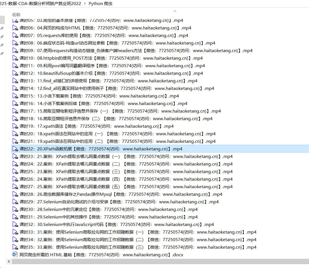Select file 课时29 27.Selenium自动化测试的介绍与安装
This screenshot has width=309, height=268.
[119, 202]
